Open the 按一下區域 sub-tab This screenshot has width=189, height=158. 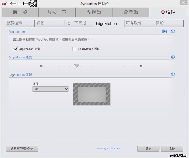(x=79, y=23)
